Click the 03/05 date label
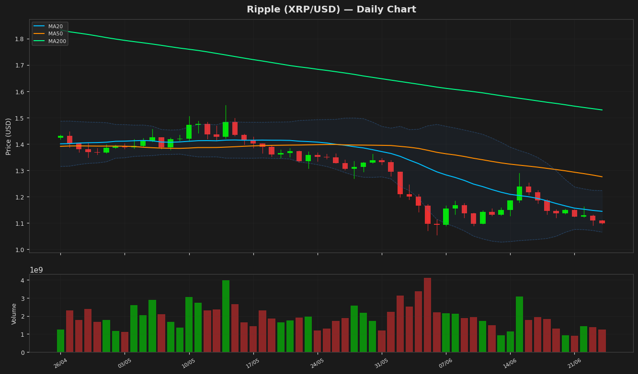The image size is (638, 374). click(x=125, y=363)
